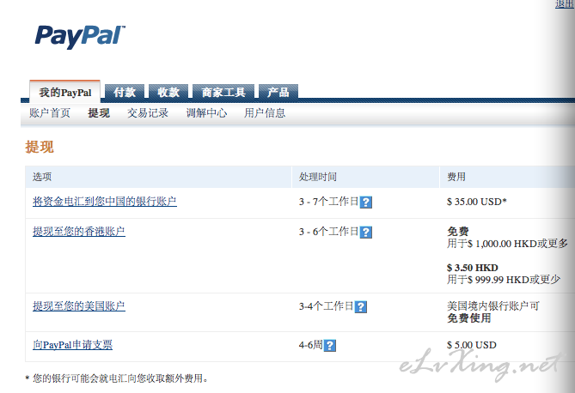Open the 产品 tab

(278, 92)
